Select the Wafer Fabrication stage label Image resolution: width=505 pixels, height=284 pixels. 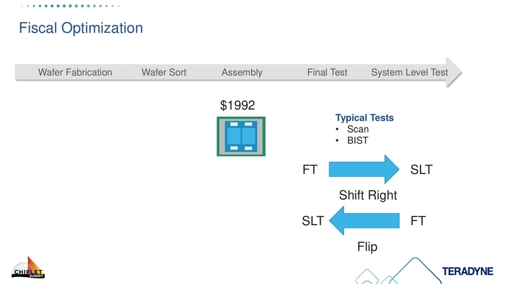tap(75, 73)
